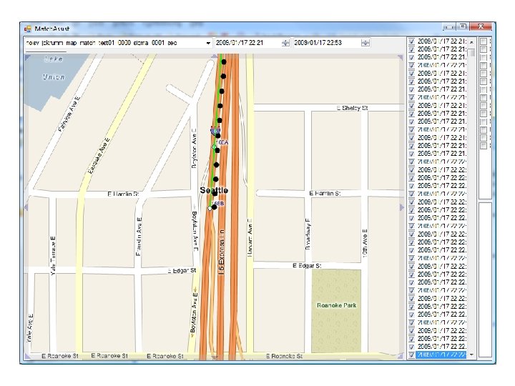The image size is (515, 386).
Task: Open the trip file dropdown arrow
Action: pos(208,43)
